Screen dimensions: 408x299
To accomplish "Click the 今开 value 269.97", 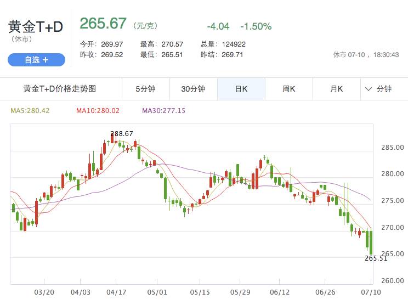I will 112,44.
